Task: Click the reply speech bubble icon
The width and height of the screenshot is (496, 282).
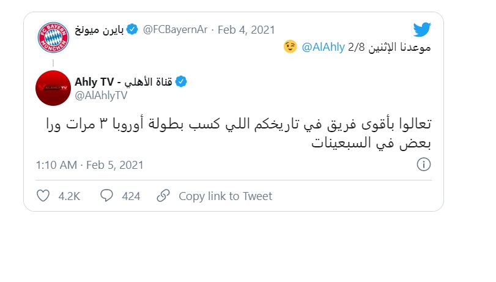Action: 106,196
